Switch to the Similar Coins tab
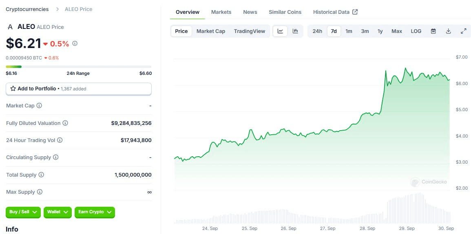Image resolution: width=471 pixels, height=234 pixels. (285, 12)
